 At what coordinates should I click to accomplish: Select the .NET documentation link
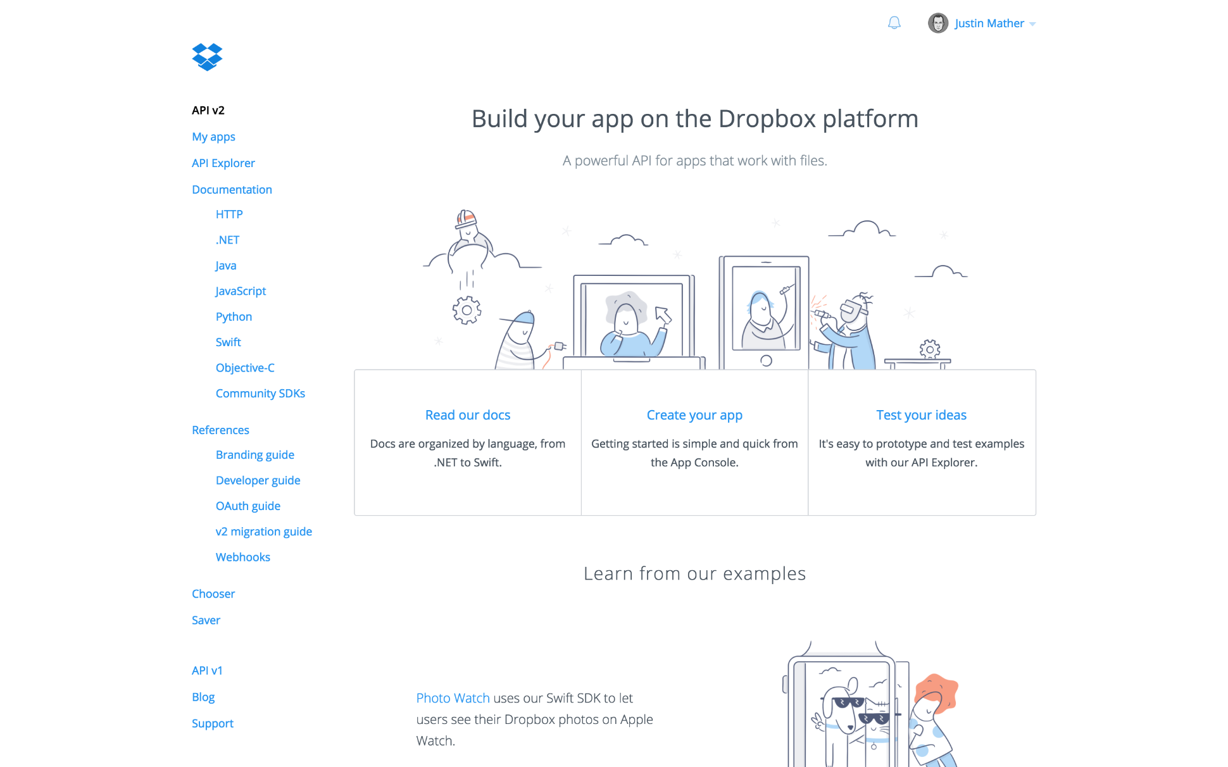tap(227, 239)
